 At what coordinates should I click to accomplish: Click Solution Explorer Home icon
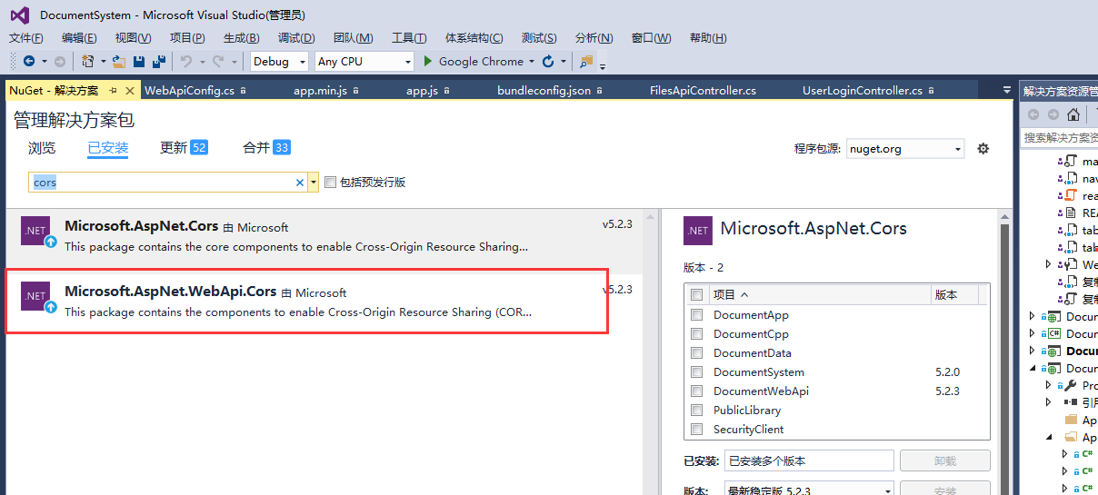(x=1073, y=114)
